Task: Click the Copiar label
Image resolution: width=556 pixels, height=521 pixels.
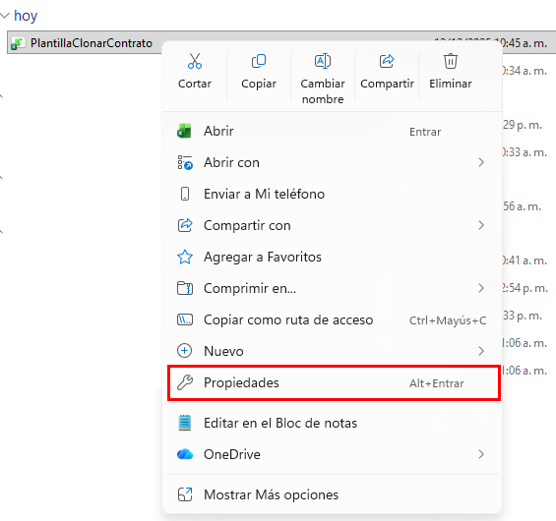Action: (x=259, y=84)
